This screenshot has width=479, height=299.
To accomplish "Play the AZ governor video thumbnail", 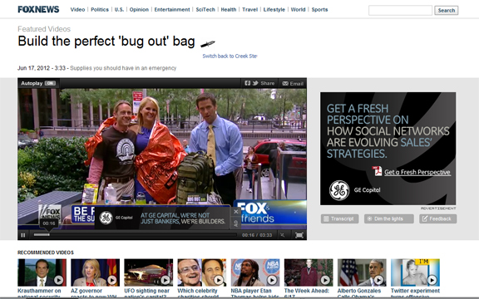I will click(x=96, y=272).
